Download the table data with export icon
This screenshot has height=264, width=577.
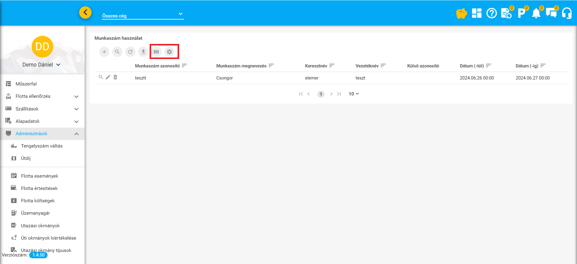pos(143,52)
